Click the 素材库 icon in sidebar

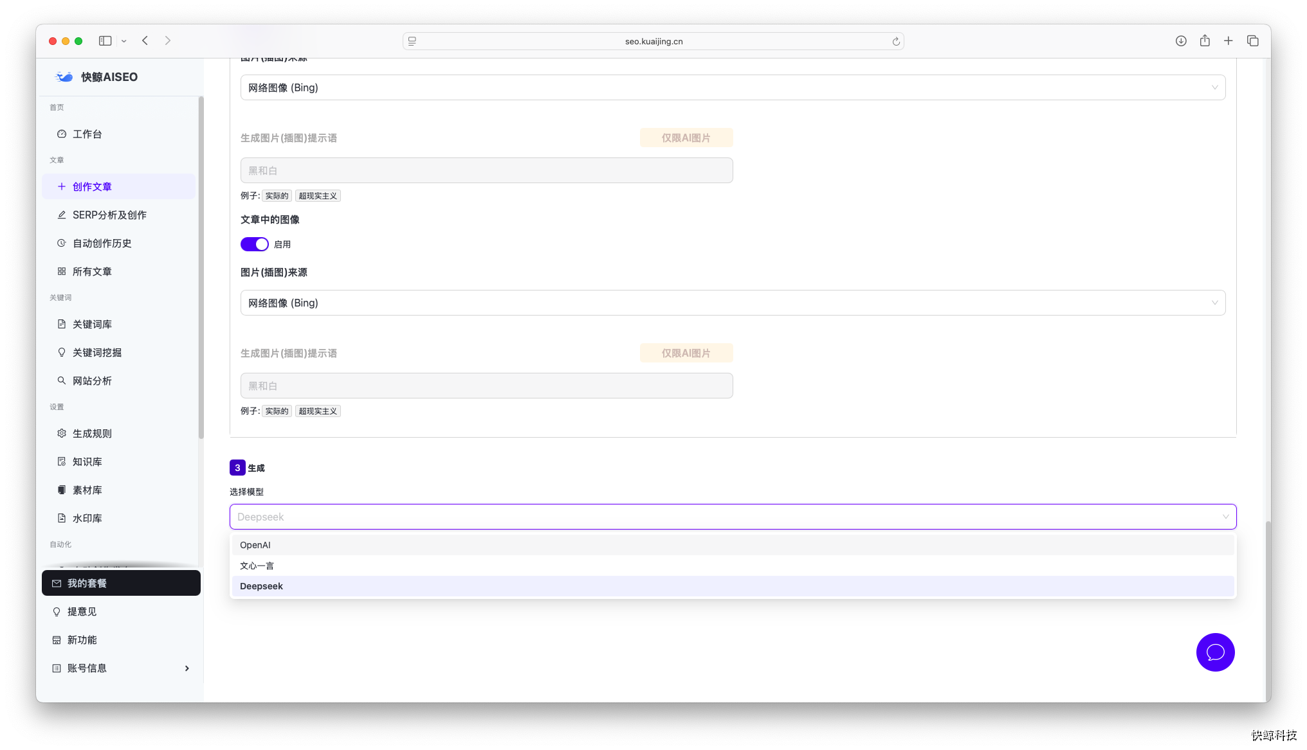(x=62, y=490)
